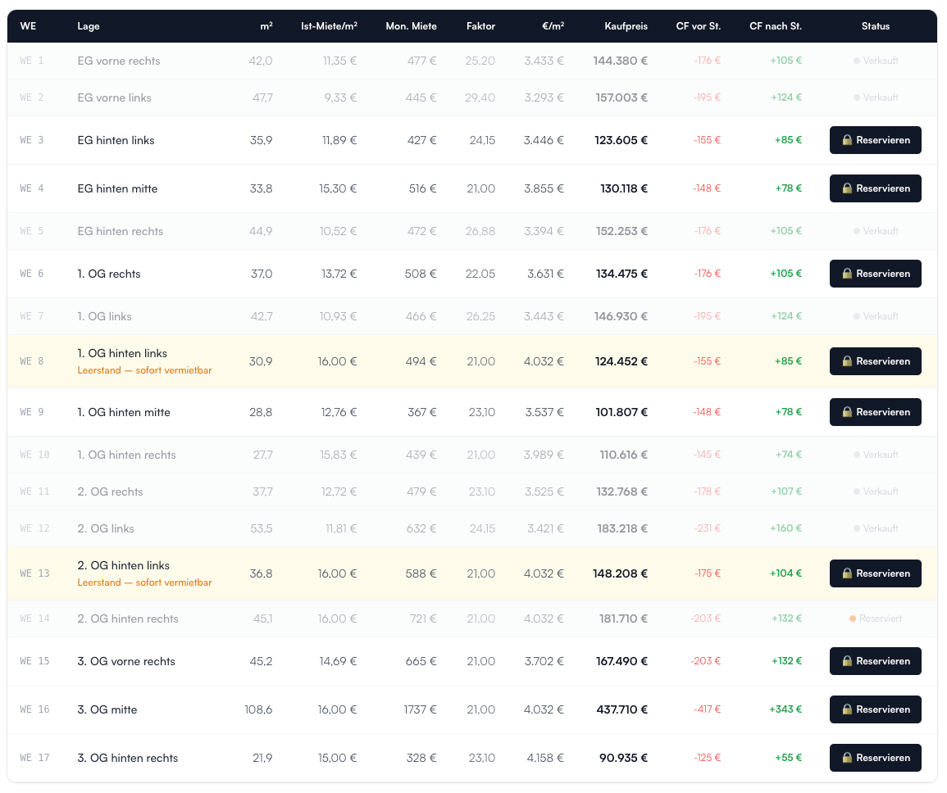
Task: Click the Leerstand note under WE 8
Action: (144, 370)
